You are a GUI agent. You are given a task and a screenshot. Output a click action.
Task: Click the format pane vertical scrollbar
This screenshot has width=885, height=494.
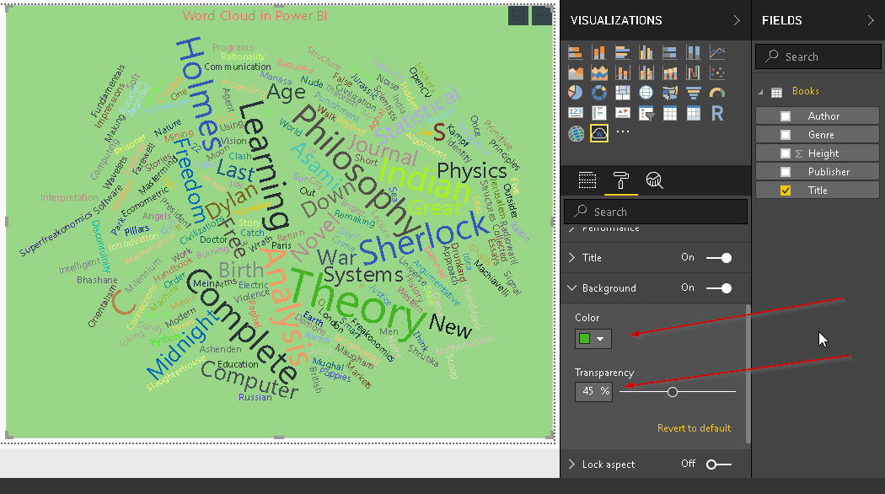(748, 373)
